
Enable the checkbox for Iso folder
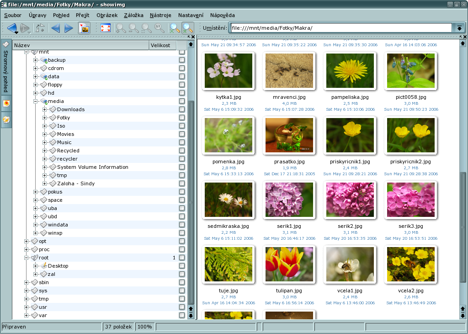pyautogui.click(x=182, y=126)
